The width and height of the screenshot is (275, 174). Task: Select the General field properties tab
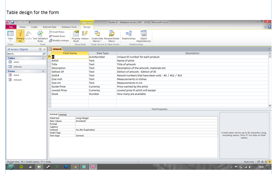pos(54,114)
